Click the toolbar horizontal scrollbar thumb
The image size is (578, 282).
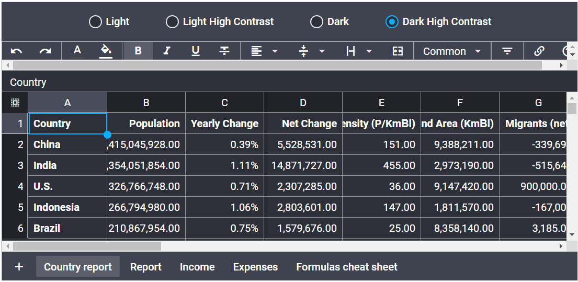click(277, 65)
